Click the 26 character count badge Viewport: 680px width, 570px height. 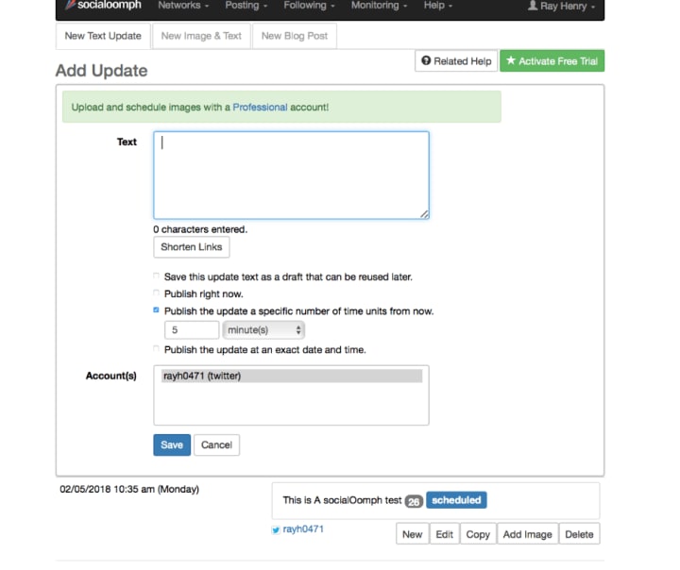414,501
